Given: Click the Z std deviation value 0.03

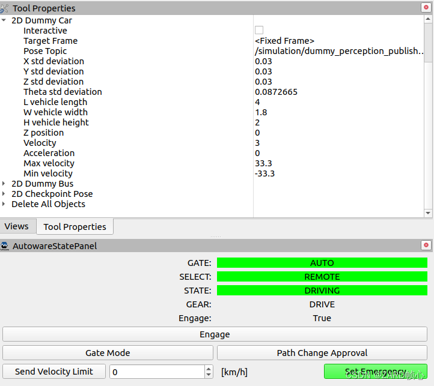Looking at the screenshot, I should [263, 82].
